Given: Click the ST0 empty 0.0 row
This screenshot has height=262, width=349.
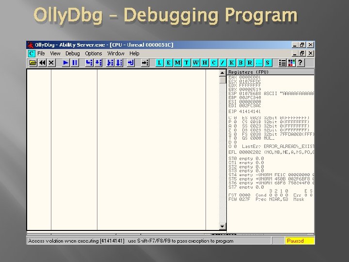Looking at the screenshot, I should click(246, 159).
